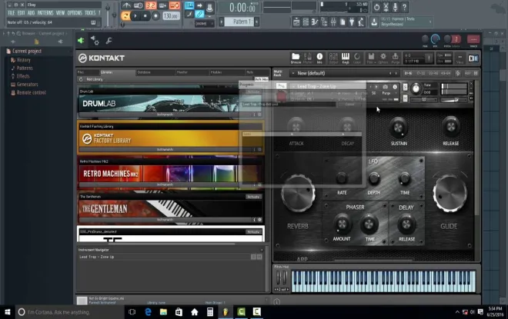Click the record button in transport

(155, 16)
